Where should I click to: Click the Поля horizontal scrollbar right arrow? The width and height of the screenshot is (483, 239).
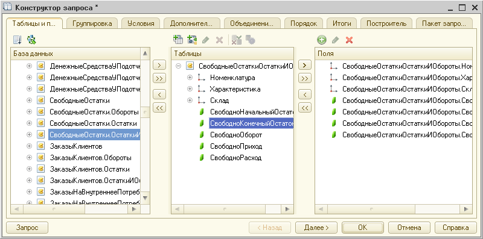(x=466, y=209)
